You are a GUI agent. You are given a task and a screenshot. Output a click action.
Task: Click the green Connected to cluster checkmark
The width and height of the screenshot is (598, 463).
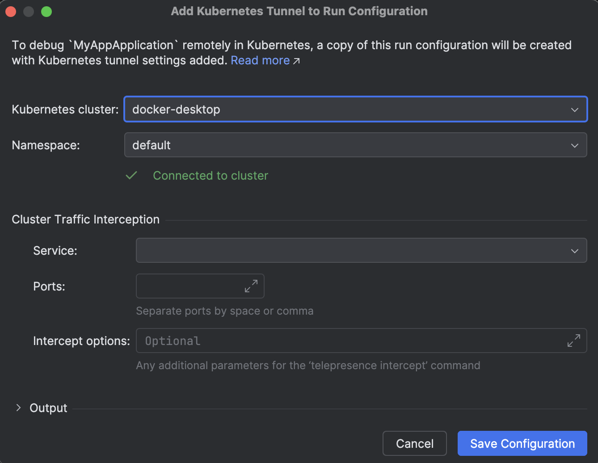tap(131, 175)
